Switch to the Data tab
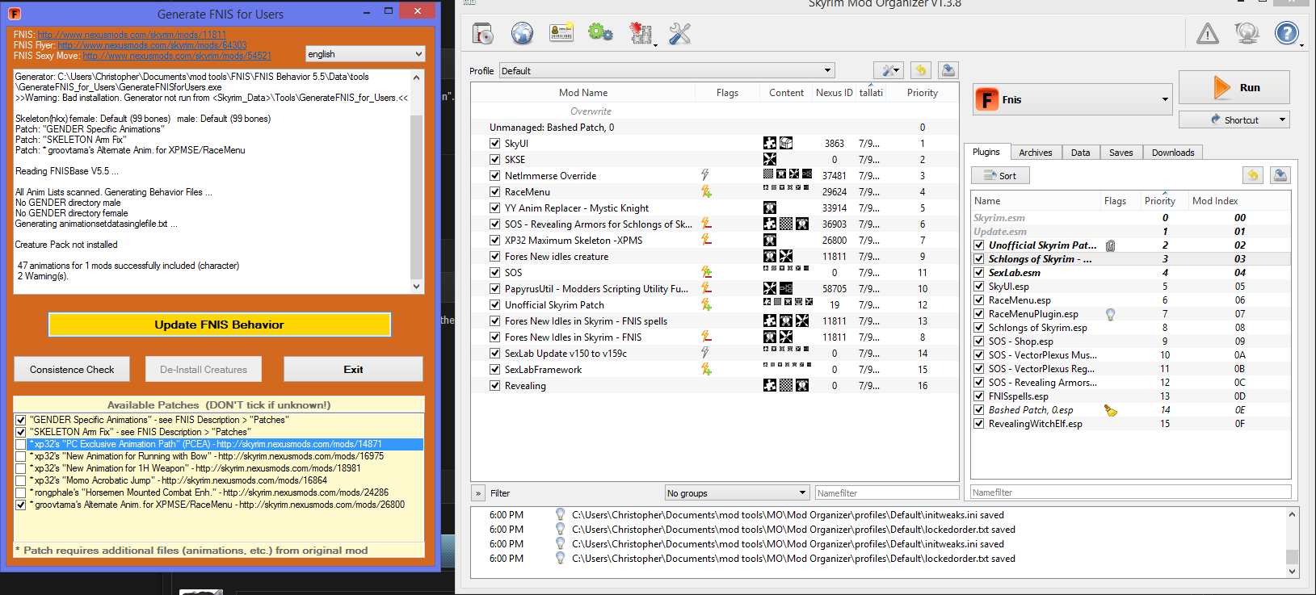Image resolution: width=1316 pixels, height=595 pixels. click(1080, 153)
